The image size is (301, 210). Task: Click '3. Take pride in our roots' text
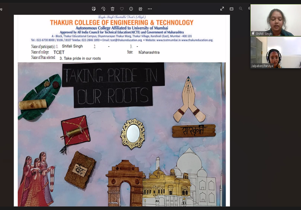80,58
